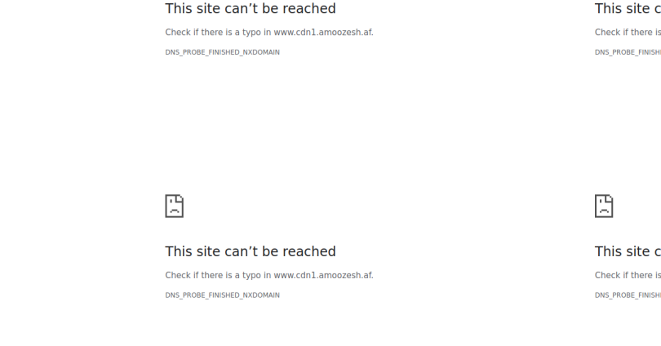
Task: Click the word "NXDOMAIN" in the upper-left error code
Action: 261,52
